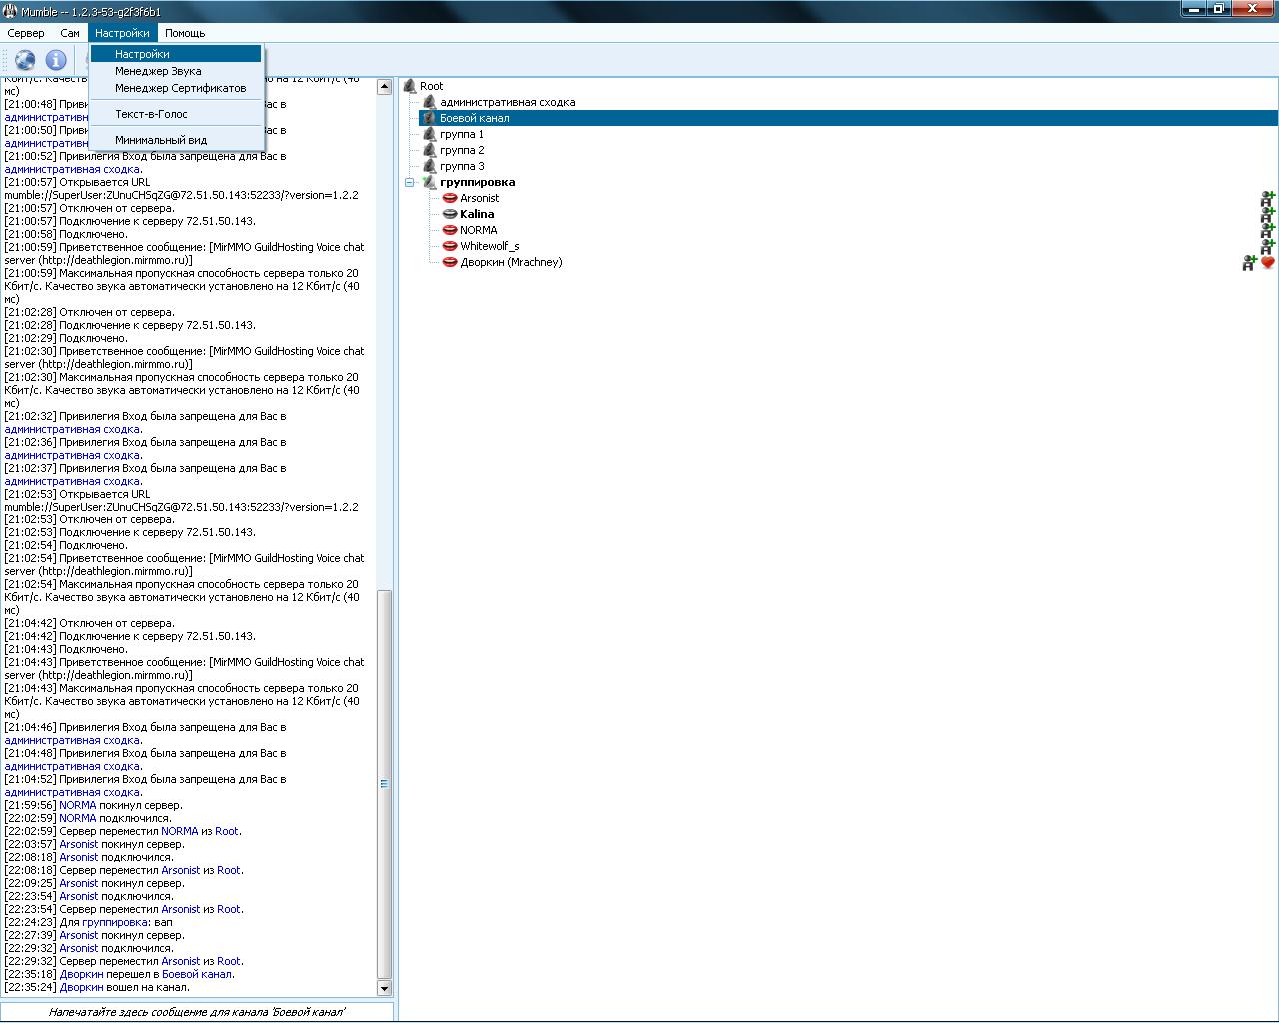
Task: Toggle Минимальный вид in the settings menu
Action: pyautogui.click(x=161, y=140)
